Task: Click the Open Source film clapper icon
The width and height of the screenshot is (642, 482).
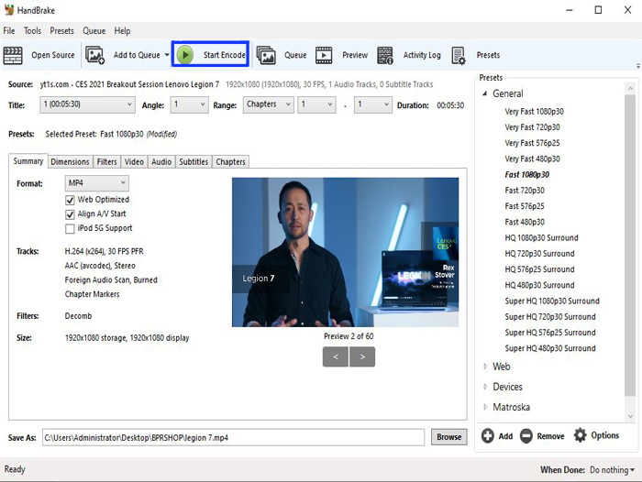Action: pos(13,55)
